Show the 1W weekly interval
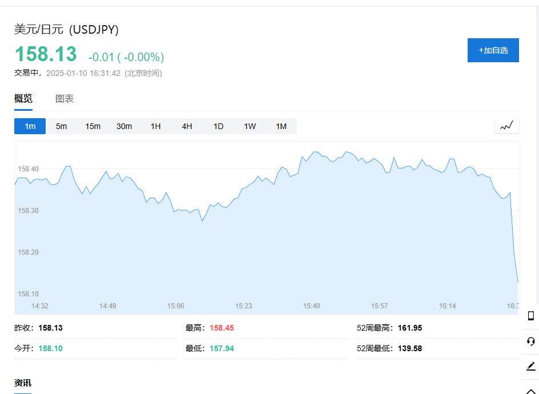The image size is (539, 394). [250, 126]
